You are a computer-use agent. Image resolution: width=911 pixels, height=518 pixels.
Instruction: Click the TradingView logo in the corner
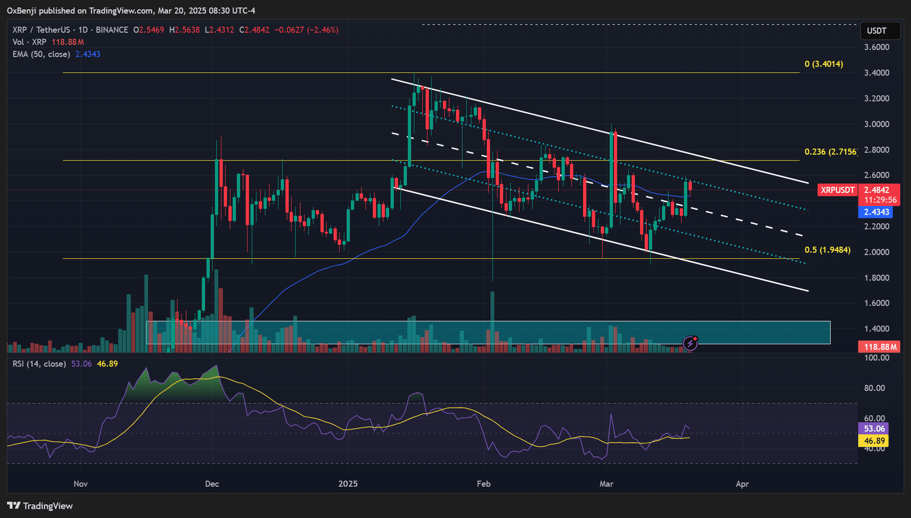(40, 505)
